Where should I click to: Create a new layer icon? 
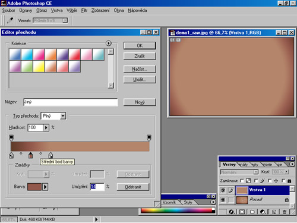[274, 212]
